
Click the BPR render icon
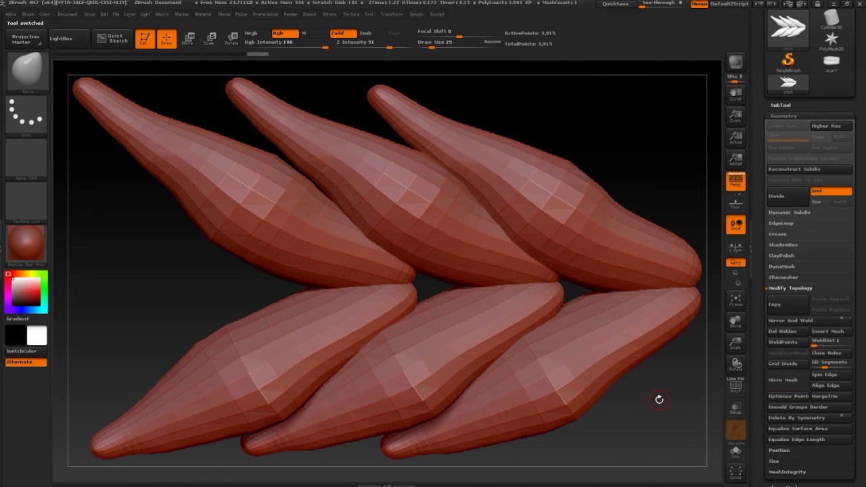pos(735,62)
